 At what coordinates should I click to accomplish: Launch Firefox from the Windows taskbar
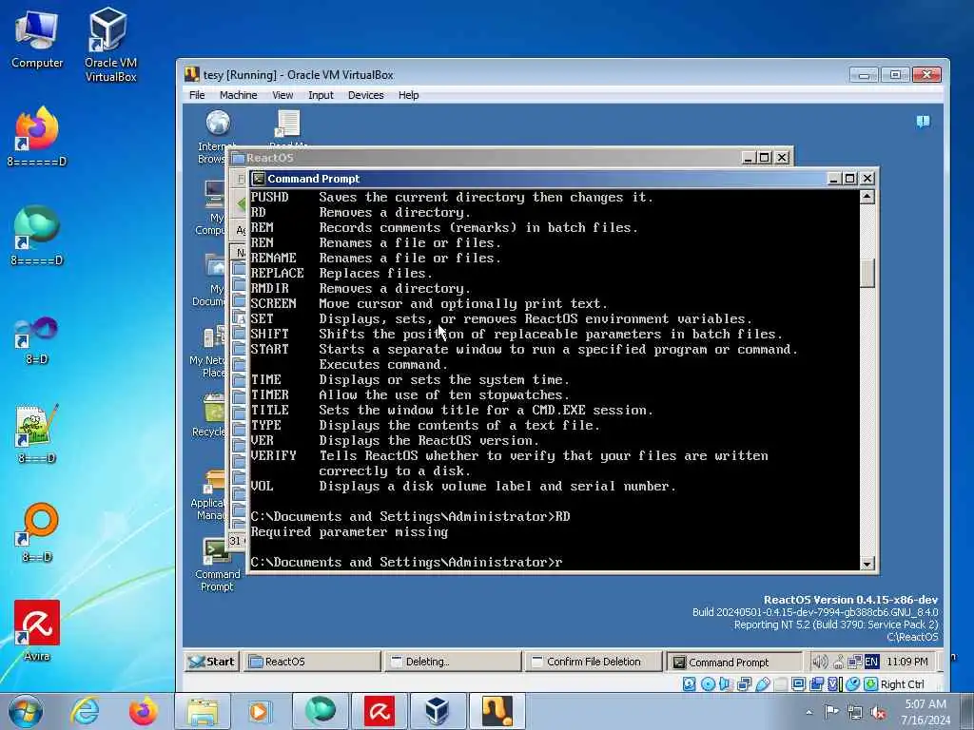(143, 711)
